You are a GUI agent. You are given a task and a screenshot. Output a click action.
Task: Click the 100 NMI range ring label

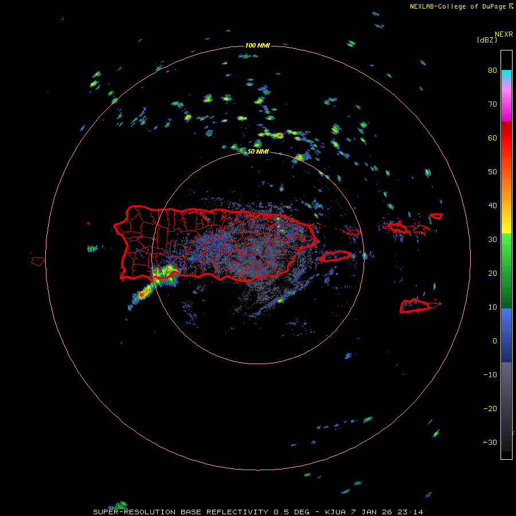[257, 45]
